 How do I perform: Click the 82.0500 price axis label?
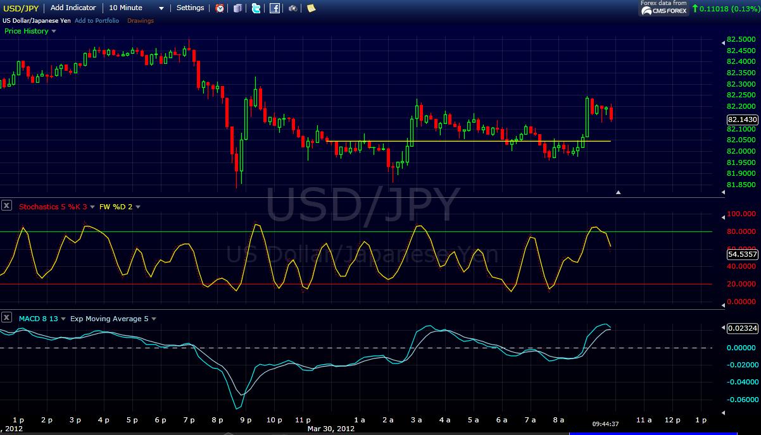click(741, 140)
